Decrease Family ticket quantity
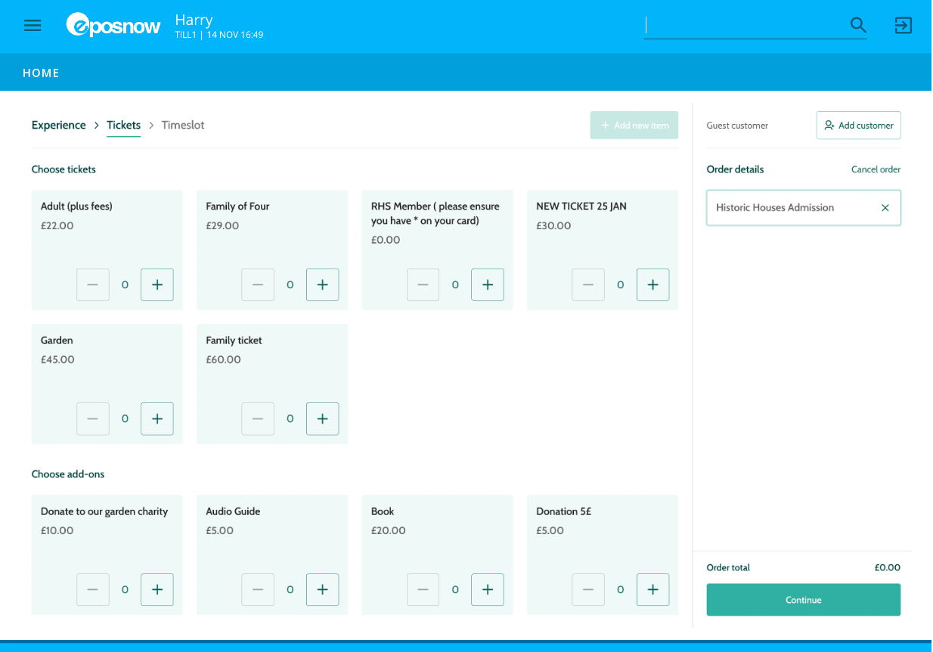The height and width of the screenshot is (652, 933). (258, 419)
